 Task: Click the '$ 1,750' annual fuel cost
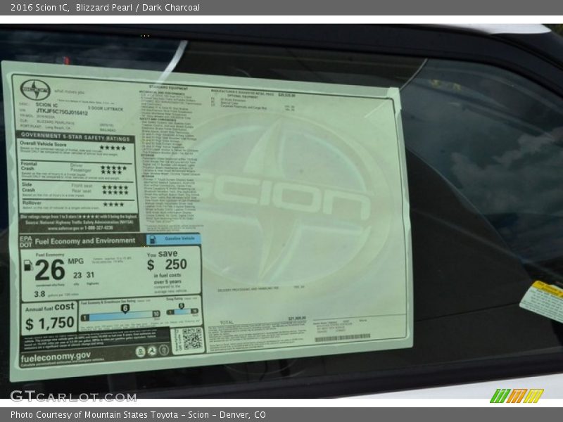point(50,324)
